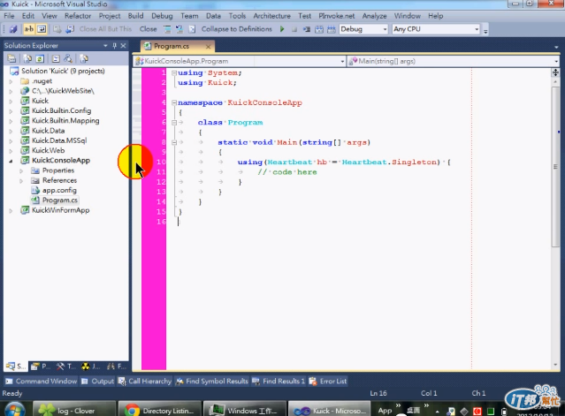Toggle the 'a·b' view white space button
This screenshot has width=565, height=416.
point(29,29)
